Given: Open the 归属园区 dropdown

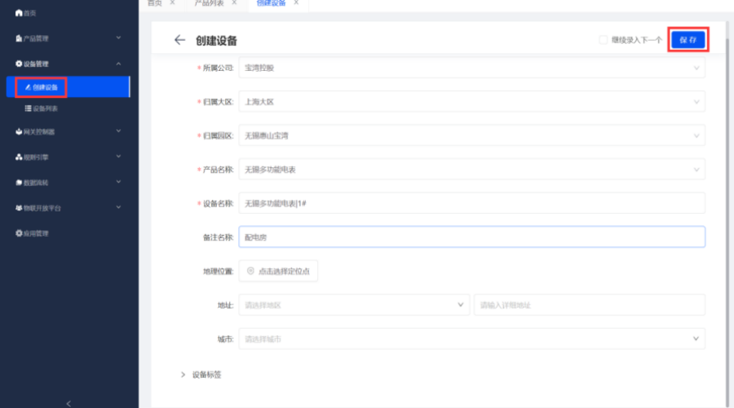Looking at the screenshot, I should click(x=472, y=135).
